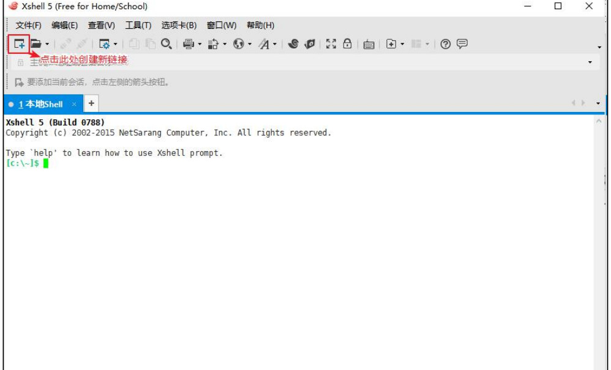Launch Xftp via the spiral shell icon
This screenshot has width=611, height=370.
point(293,44)
